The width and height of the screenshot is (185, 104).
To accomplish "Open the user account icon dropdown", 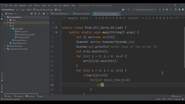I will 124,10.
